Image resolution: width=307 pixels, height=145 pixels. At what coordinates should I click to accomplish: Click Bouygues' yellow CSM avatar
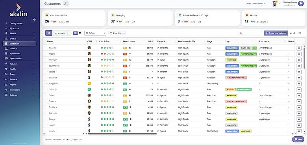(89, 83)
